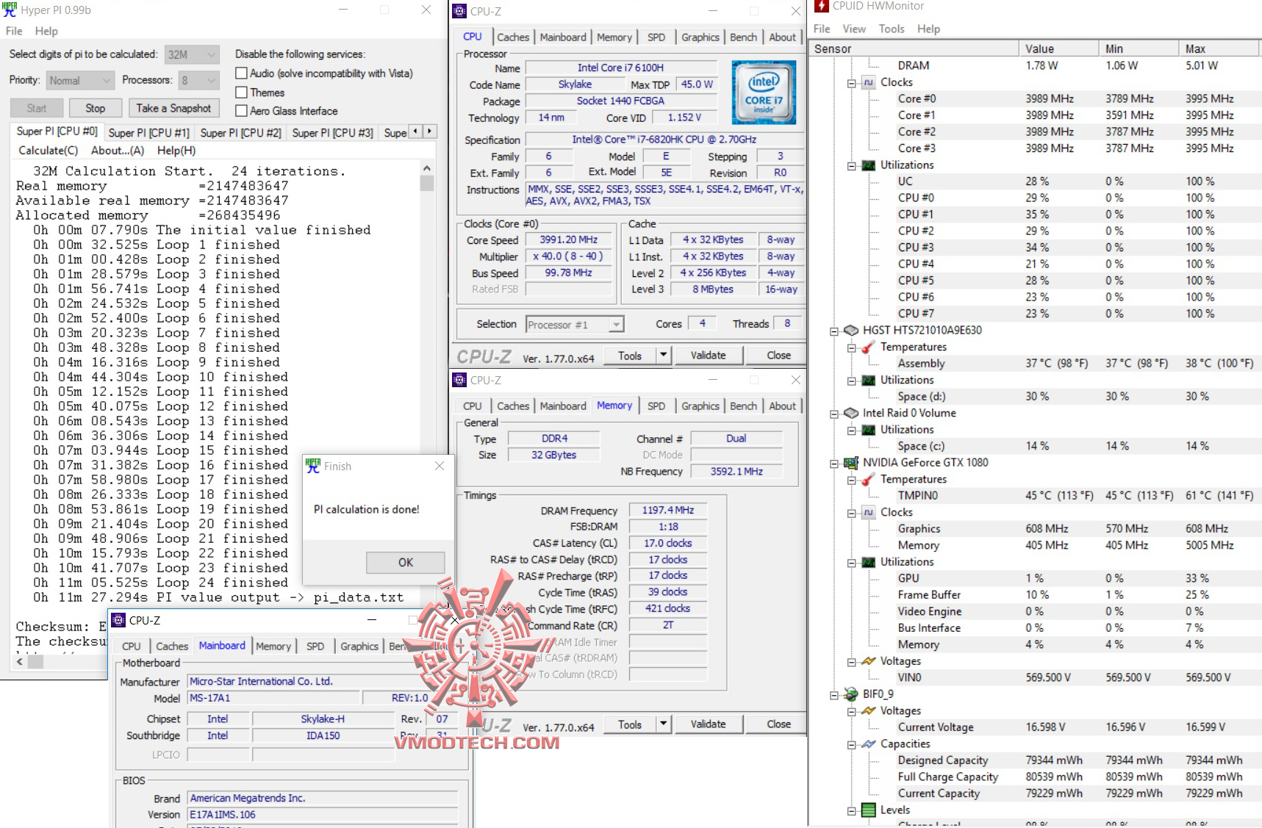The width and height of the screenshot is (1262, 828).
Task: Click the battery icon next to Capacities
Action: click(868, 744)
